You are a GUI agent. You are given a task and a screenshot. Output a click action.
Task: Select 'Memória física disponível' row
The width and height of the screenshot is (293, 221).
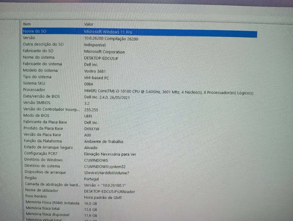click(x=48, y=214)
